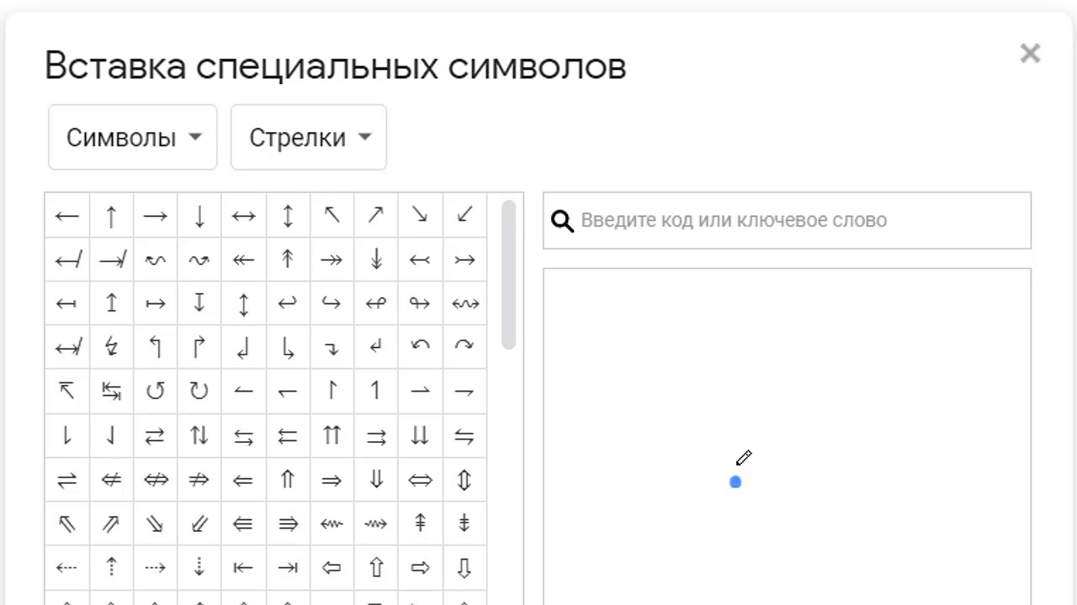The image size is (1077, 605).
Task: Click the magnifier search icon
Action: [x=562, y=221]
